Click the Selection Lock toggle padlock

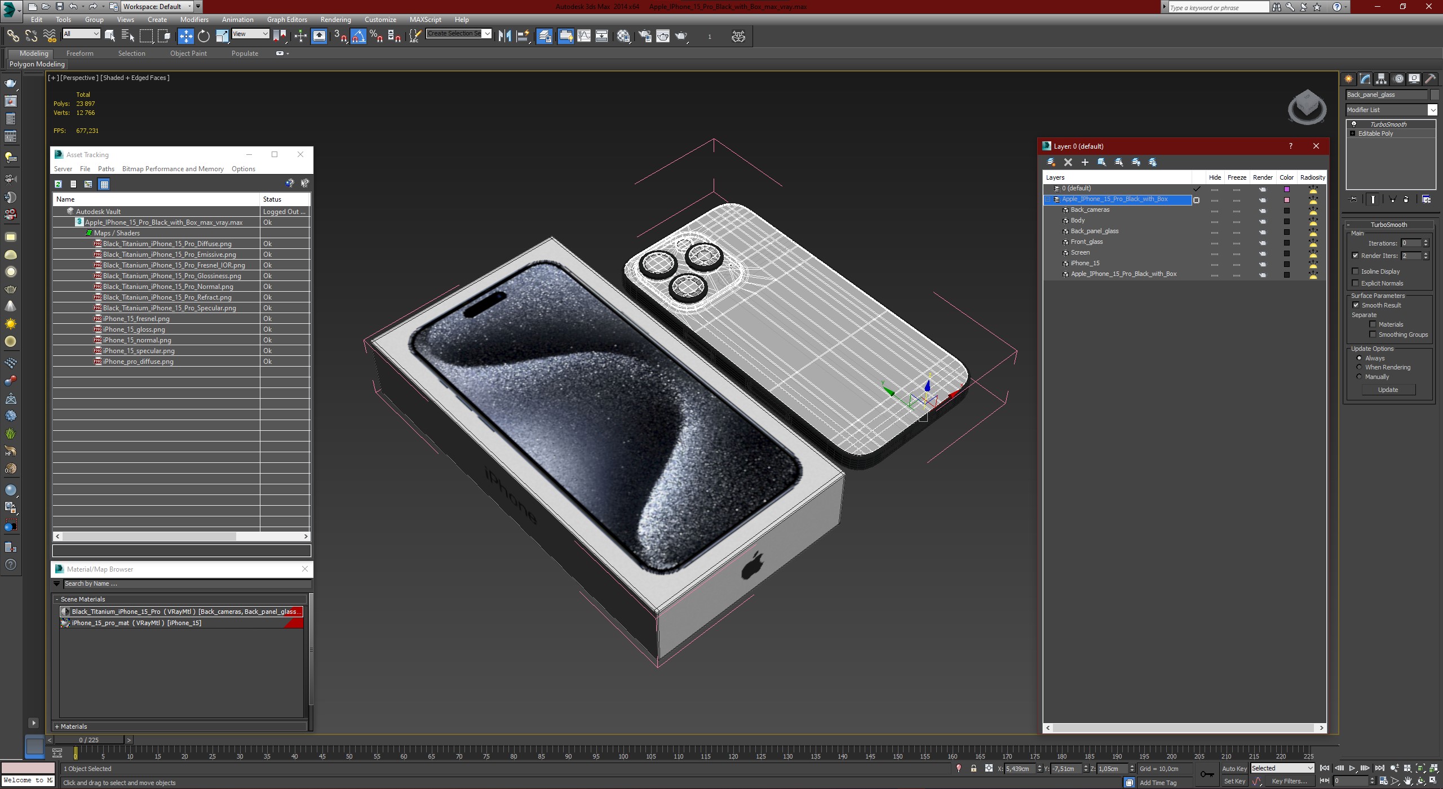point(973,768)
